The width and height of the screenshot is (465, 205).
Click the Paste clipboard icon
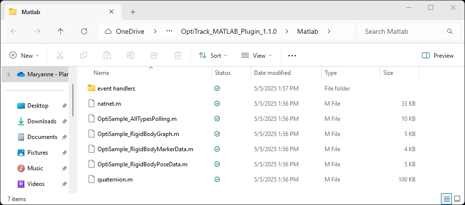(107, 56)
